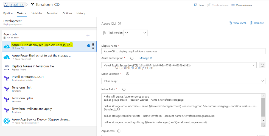Click Azure App Service Deploy icon

tap(7, 121)
